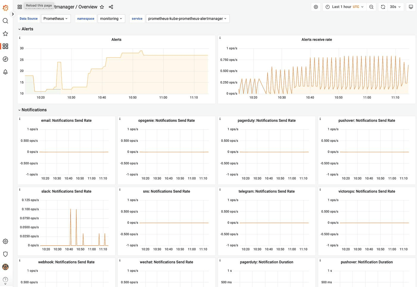Collapse the Notifications row

(x=32, y=110)
